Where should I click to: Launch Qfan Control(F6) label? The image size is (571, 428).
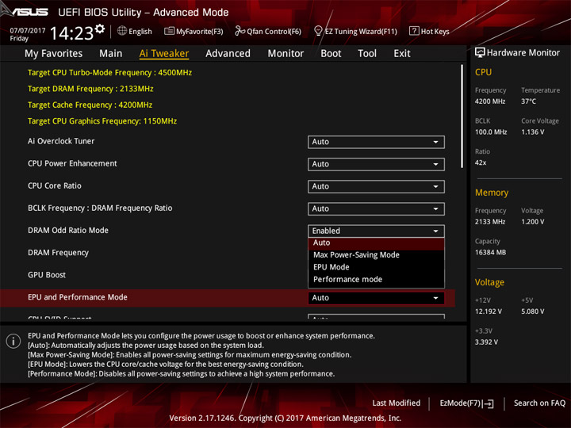[x=274, y=32]
